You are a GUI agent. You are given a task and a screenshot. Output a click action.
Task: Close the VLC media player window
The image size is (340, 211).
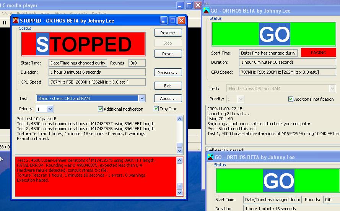pyautogui.click(x=198, y=5)
